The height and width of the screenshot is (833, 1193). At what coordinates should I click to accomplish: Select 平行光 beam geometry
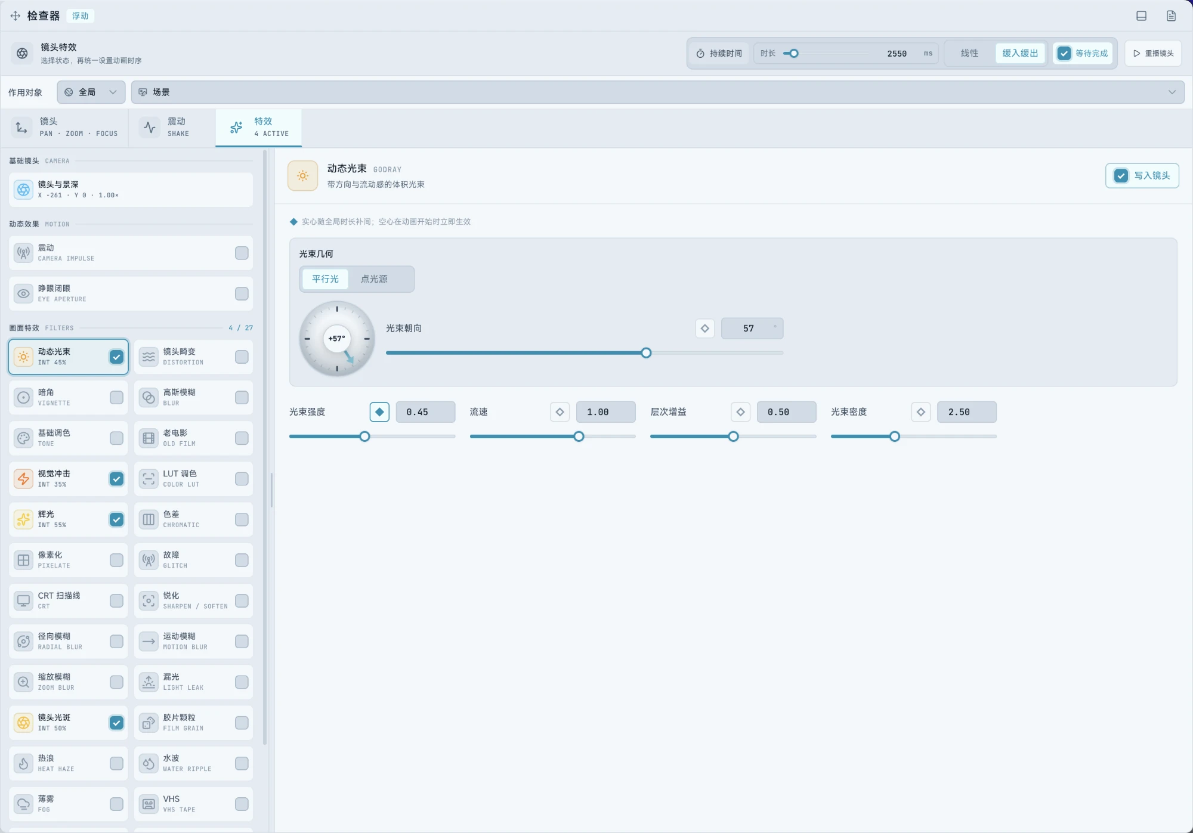(325, 279)
